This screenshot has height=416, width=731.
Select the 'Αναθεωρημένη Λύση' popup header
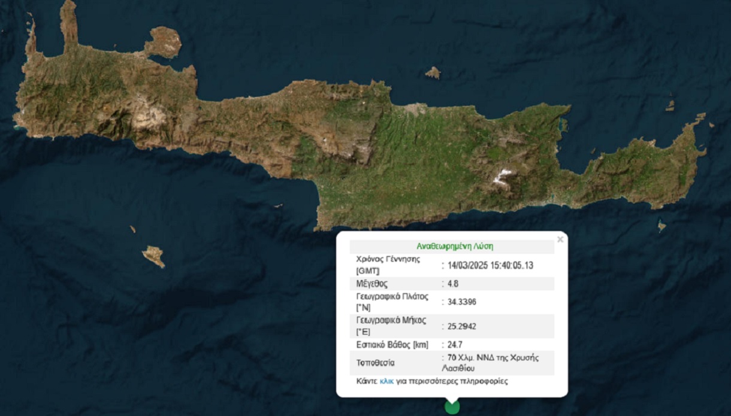455,246
